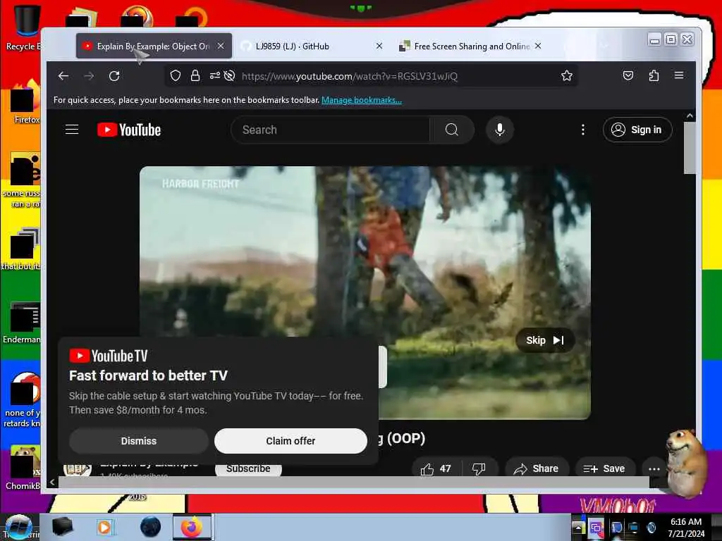This screenshot has width=722, height=541.
Task: Click the video ad player area
Action: coord(365,292)
